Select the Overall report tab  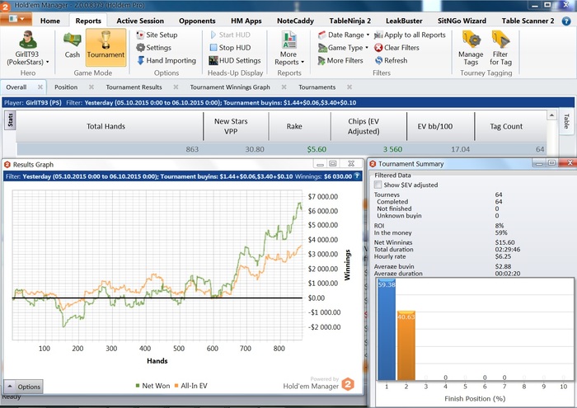point(16,87)
